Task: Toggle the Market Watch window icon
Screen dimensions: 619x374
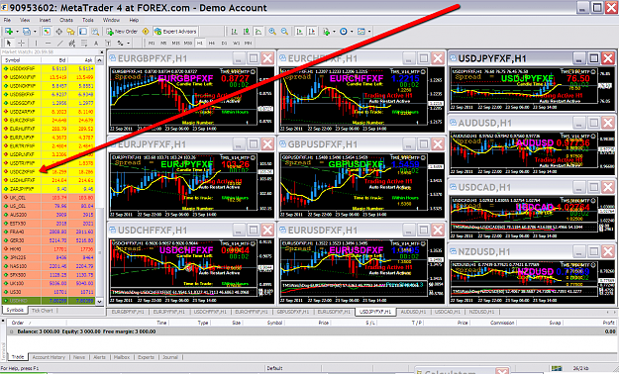Action: 47,32
